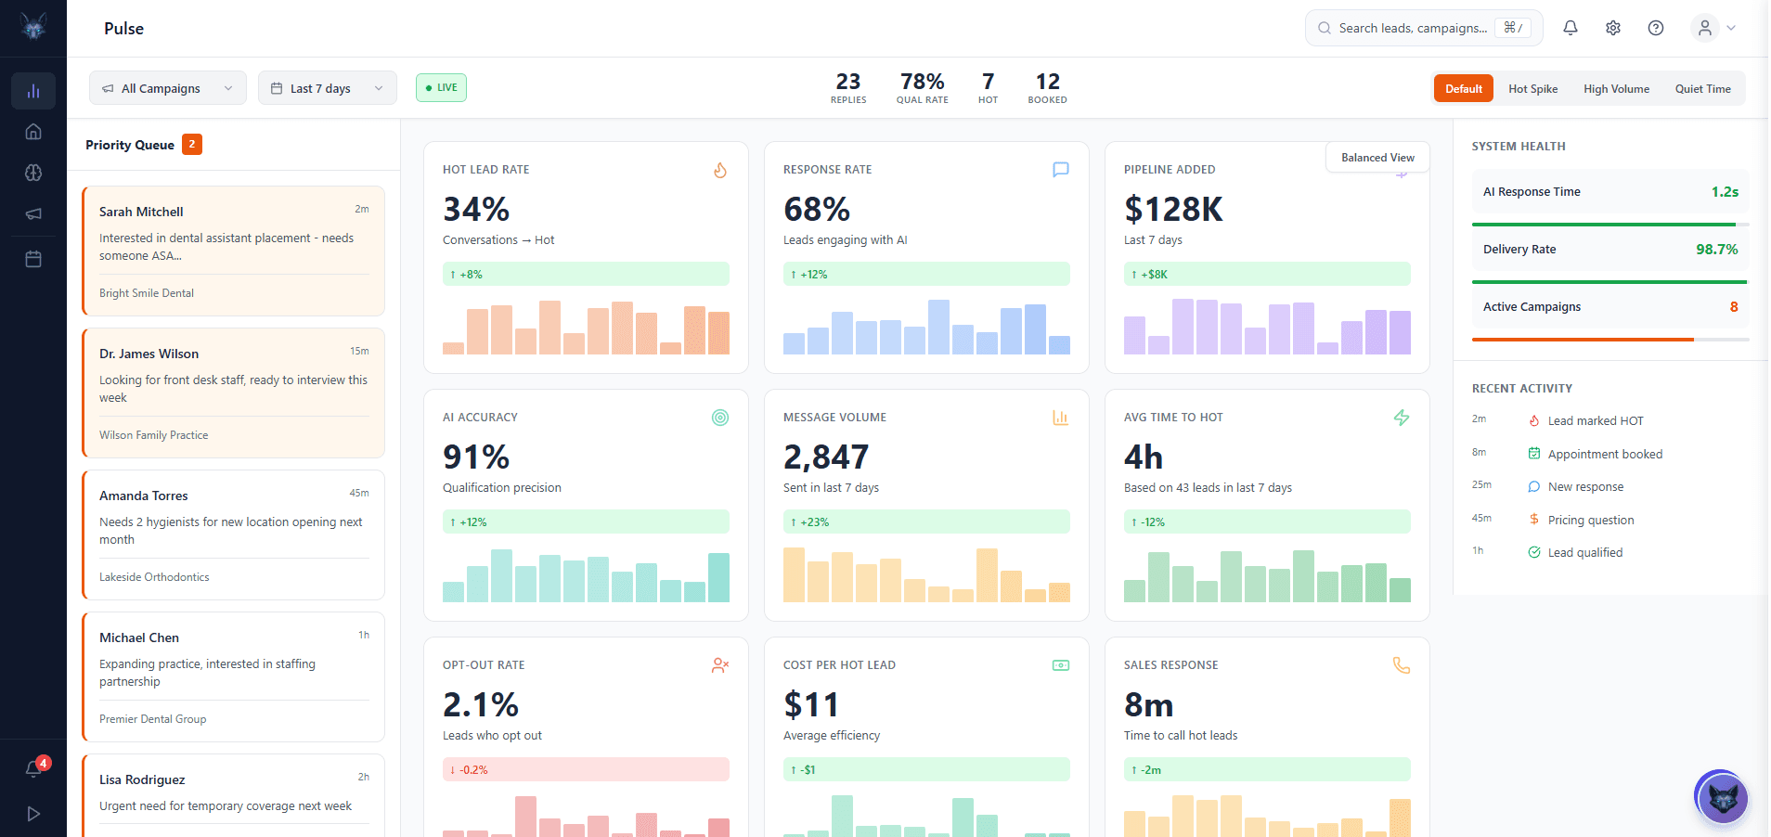The width and height of the screenshot is (1771, 837).
Task: Switch to the Hot Spike preset tab
Action: click(x=1532, y=88)
